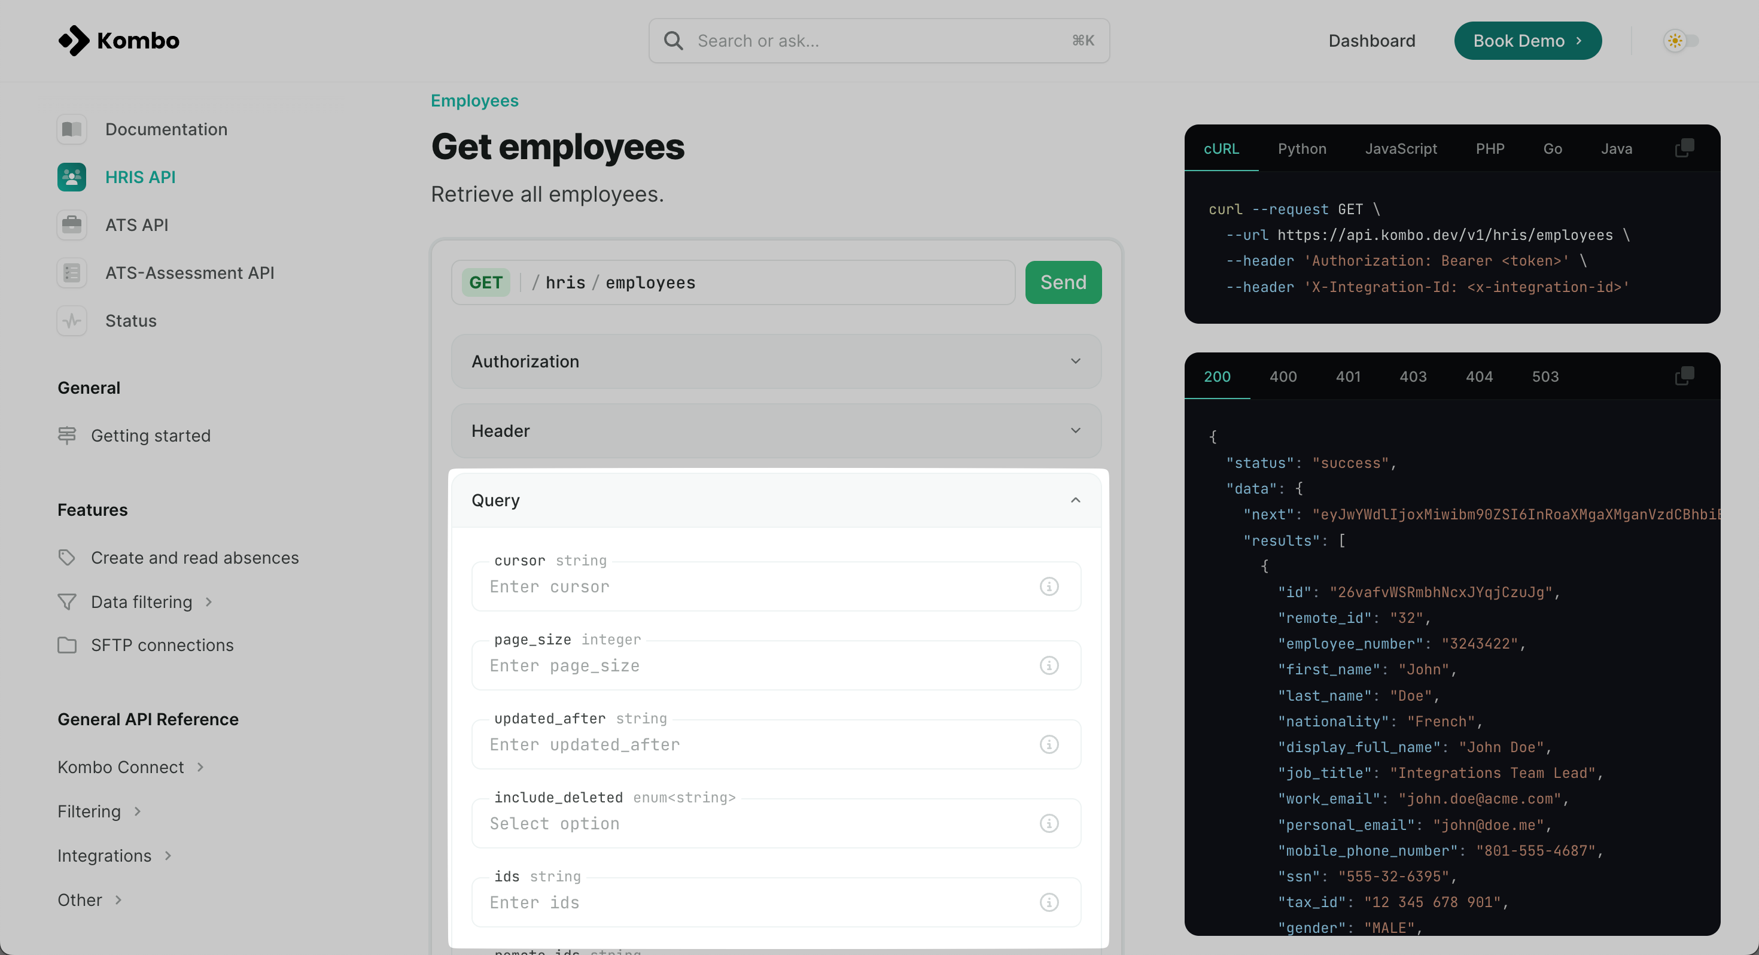The width and height of the screenshot is (1759, 955).
Task: Click the Enter cursor input field
Action: point(777,586)
